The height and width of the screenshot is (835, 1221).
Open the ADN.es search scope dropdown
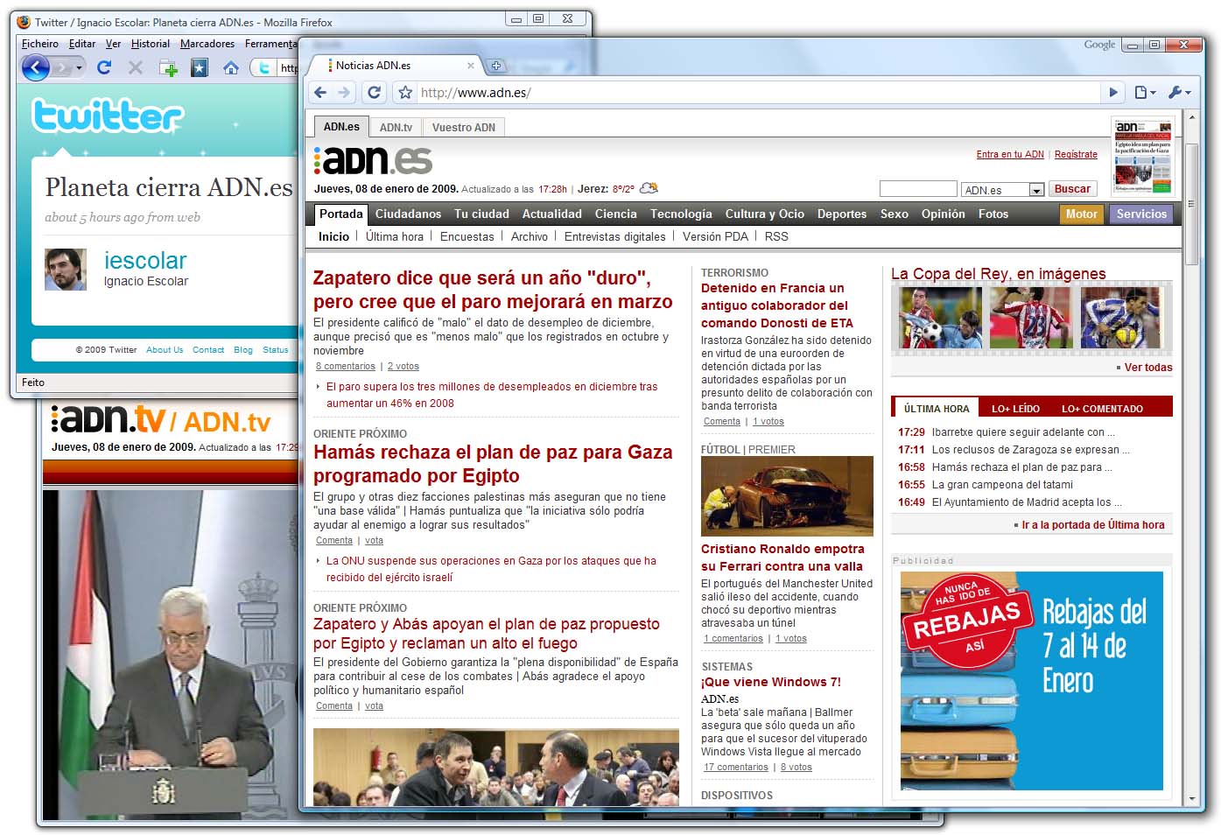tap(1036, 190)
